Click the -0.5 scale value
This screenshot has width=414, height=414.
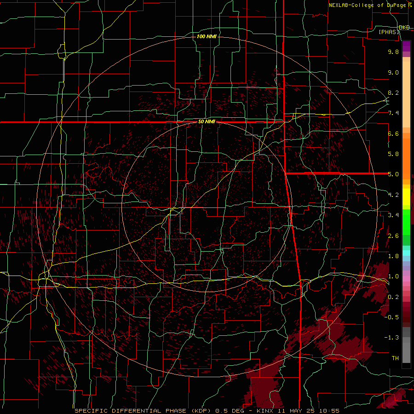pyautogui.click(x=391, y=317)
